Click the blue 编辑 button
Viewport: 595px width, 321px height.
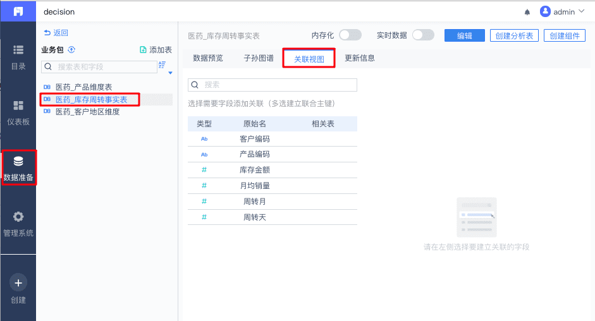465,36
